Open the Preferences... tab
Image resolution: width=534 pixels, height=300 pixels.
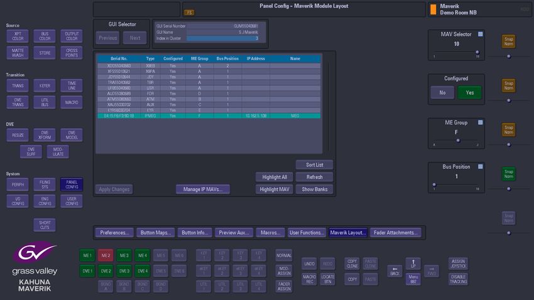click(x=114, y=233)
